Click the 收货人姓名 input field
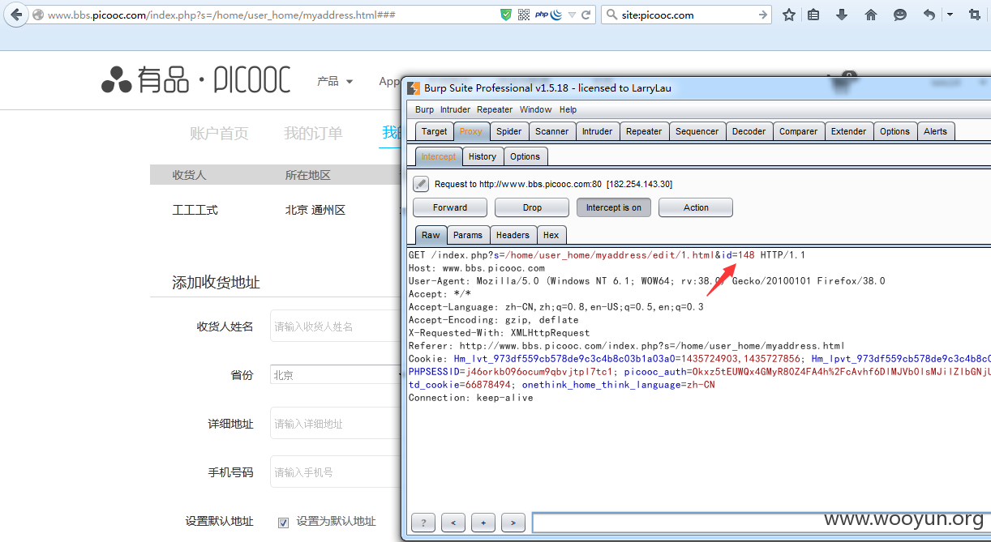This screenshot has width=991, height=542. [336, 326]
